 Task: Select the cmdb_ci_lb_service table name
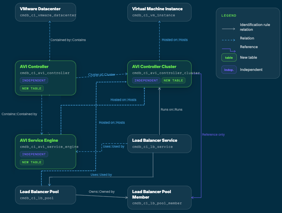(152, 147)
